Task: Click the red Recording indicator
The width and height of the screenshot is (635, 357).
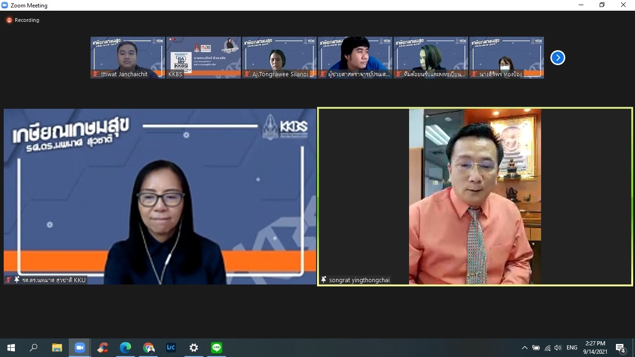Action: coord(22,20)
